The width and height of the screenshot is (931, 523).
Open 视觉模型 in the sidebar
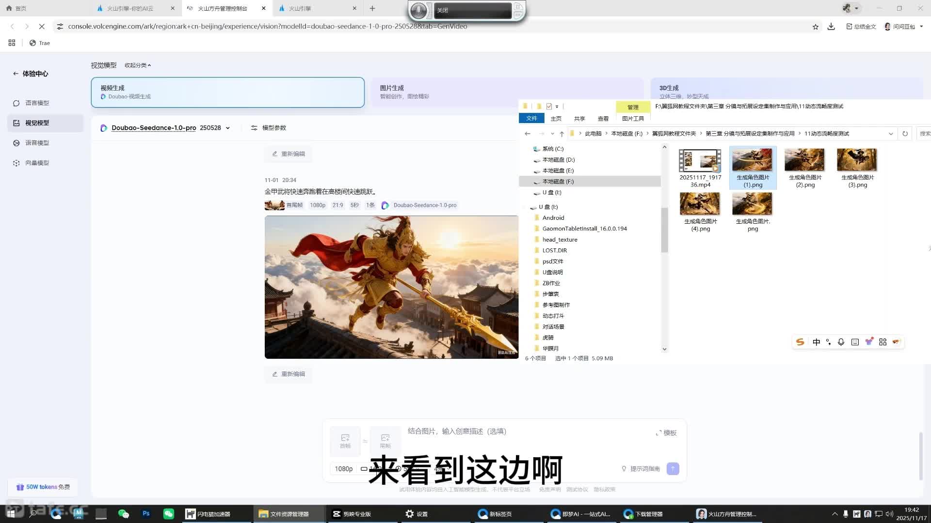point(37,123)
